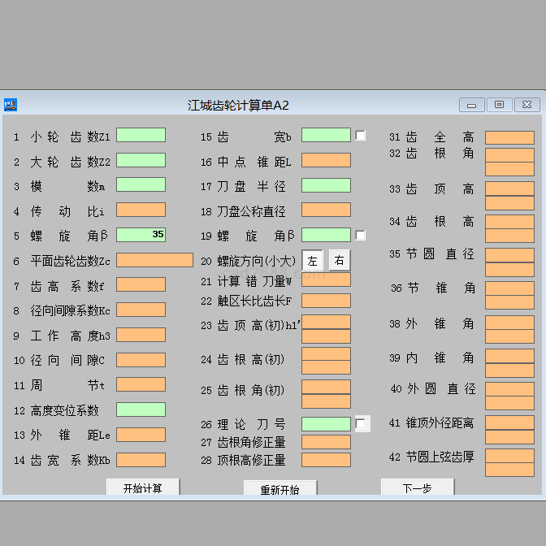Minimize the 江城齿轮计算单A2 window
The image size is (546, 546).
tap(471, 105)
